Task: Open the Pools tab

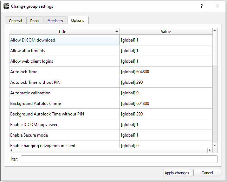Action: 35,21
